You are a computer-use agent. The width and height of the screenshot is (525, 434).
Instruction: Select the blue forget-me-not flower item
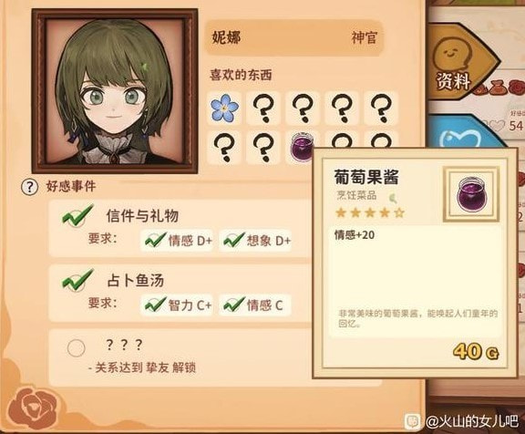pos(224,108)
